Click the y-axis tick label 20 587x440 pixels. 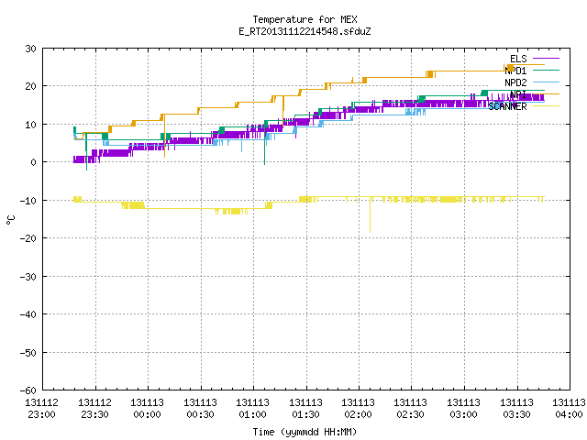pyautogui.click(x=30, y=86)
